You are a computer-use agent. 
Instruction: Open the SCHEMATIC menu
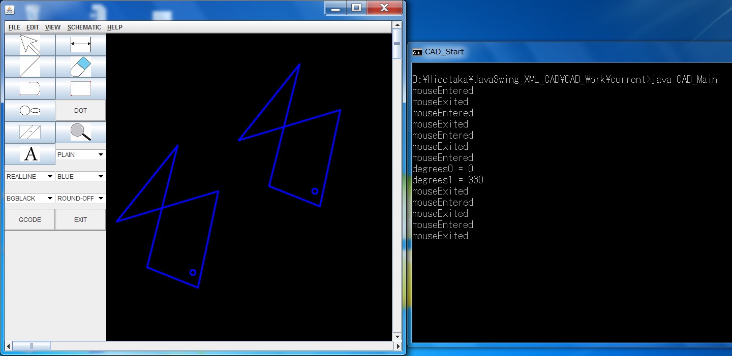point(84,27)
